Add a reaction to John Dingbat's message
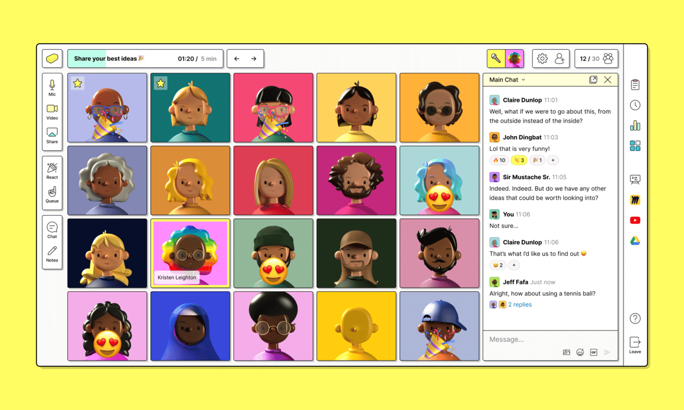684x410 pixels. pyautogui.click(x=553, y=160)
